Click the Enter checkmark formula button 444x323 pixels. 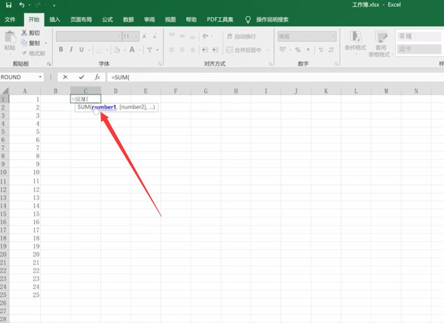(x=82, y=77)
